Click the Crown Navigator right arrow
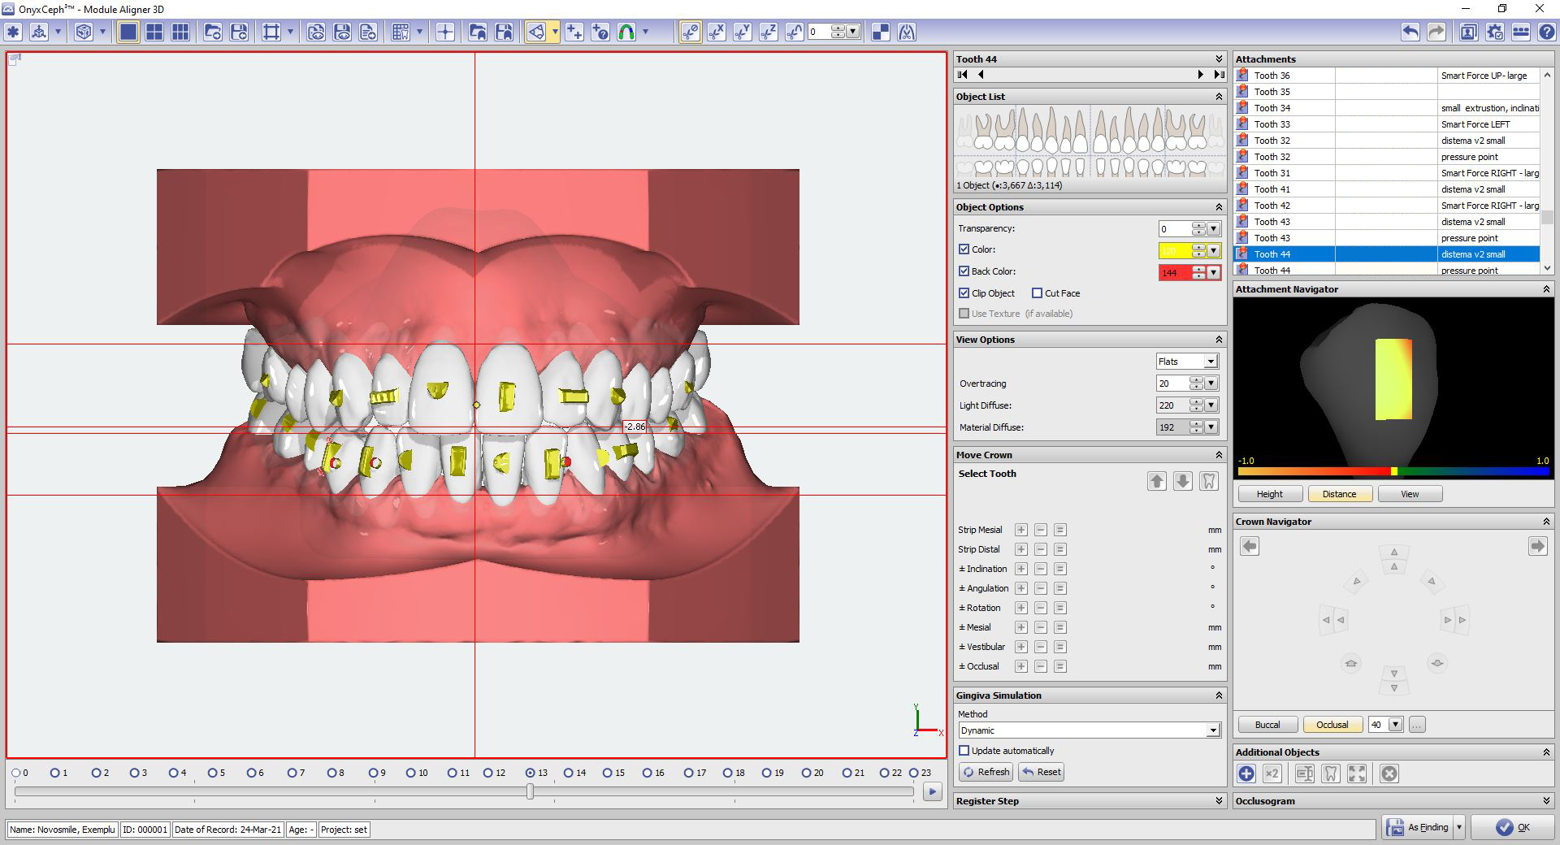Image resolution: width=1560 pixels, height=845 pixels. (x=1537, y=546)
